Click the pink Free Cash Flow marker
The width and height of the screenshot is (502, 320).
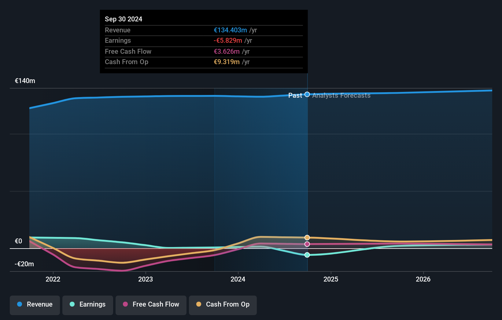(x=307, y=244)
